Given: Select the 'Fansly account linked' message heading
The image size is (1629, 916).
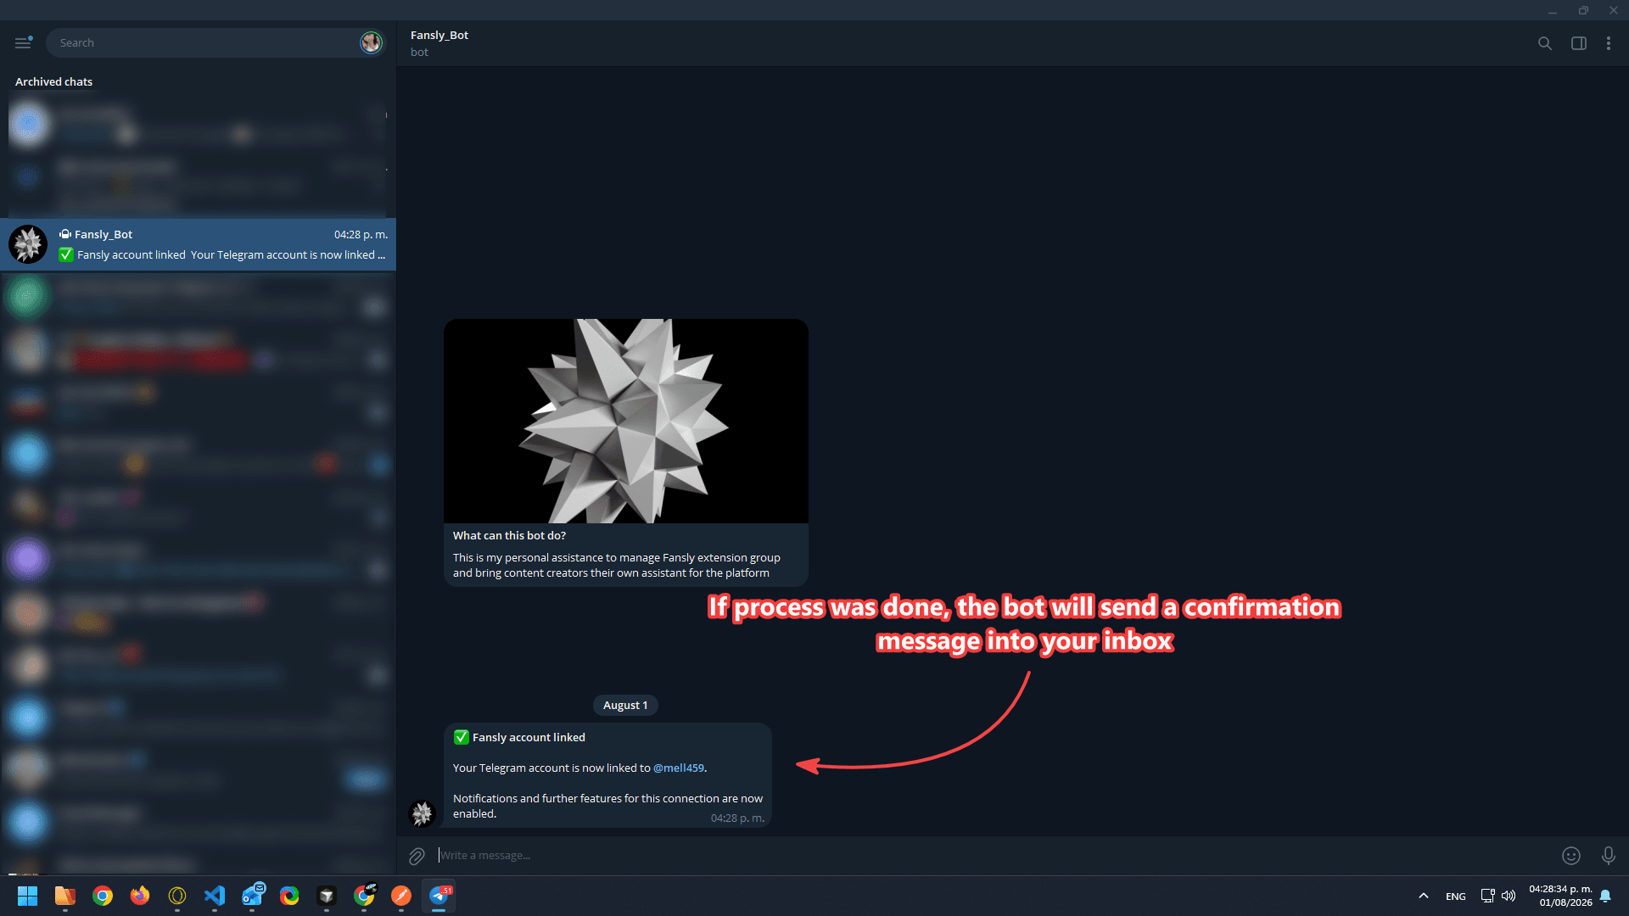Looking at the screenshot, I should click(529, 737).
